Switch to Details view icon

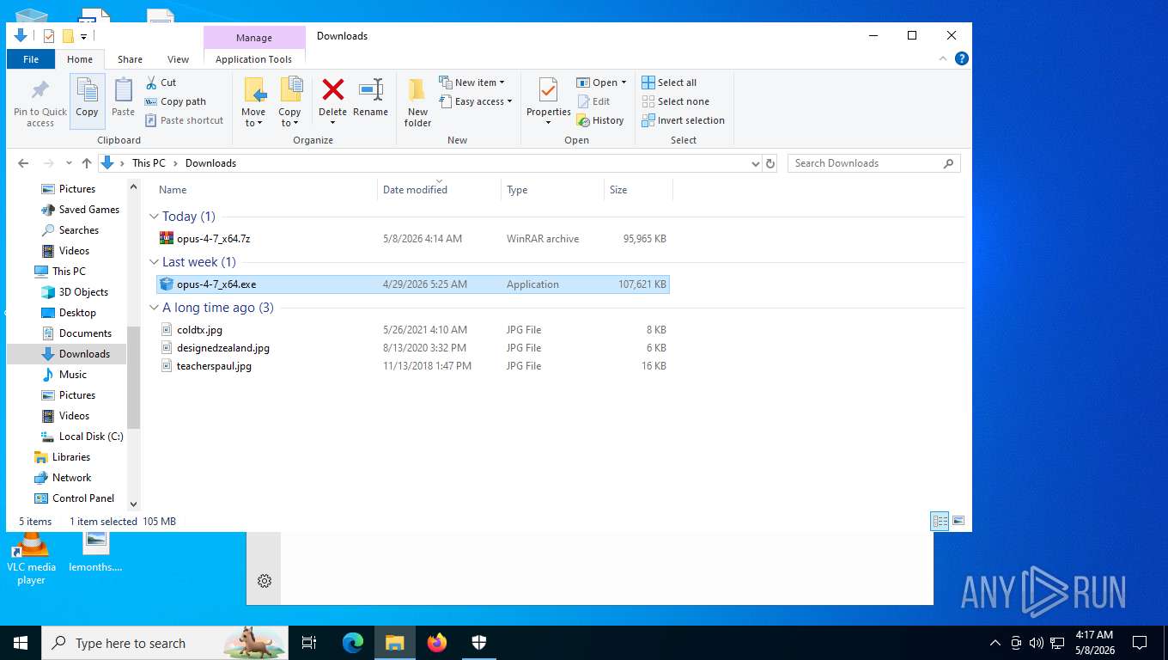tap(940, 521)
